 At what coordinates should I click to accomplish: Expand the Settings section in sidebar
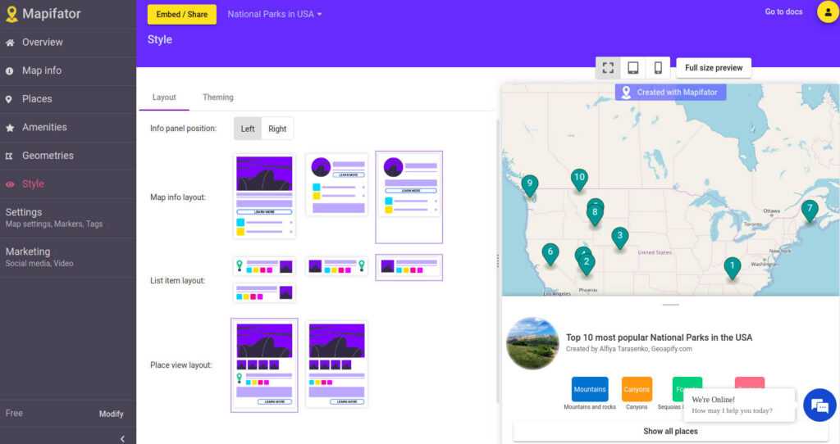tap(68, 217)
